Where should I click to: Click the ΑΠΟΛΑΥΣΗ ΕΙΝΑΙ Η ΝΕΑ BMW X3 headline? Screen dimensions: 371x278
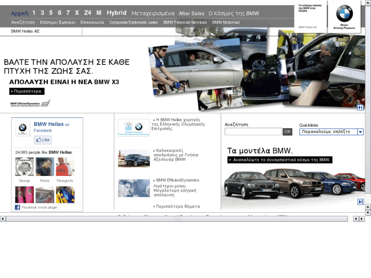point(64,82)
